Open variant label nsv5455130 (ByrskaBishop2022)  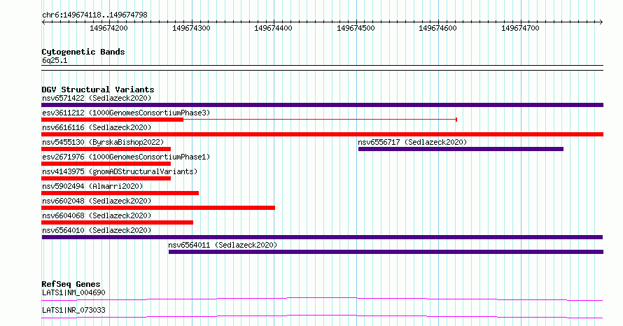[x=103, y=142]
